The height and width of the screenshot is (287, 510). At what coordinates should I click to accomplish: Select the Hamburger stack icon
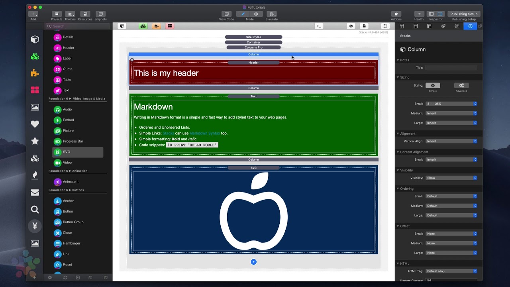coord(58,244)
